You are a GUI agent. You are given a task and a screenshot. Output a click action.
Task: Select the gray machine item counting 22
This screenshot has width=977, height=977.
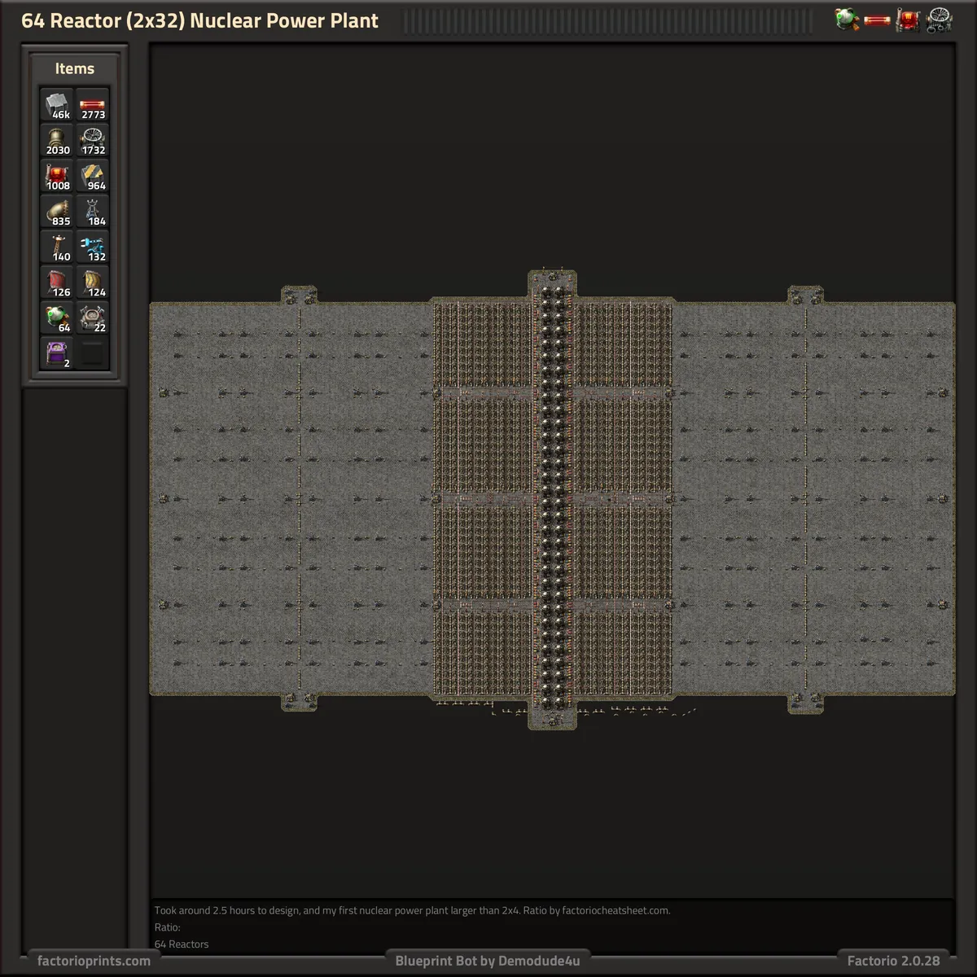[93, 318]
